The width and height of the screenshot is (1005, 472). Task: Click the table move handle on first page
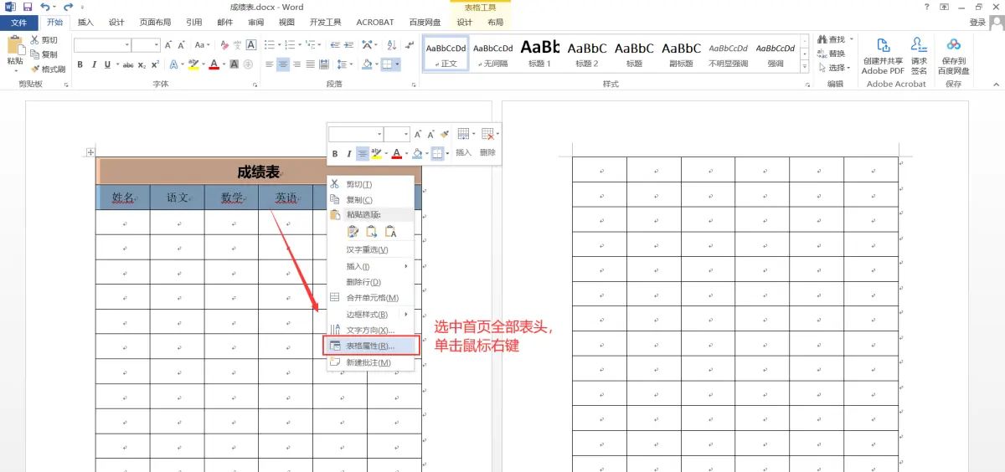point(90,152)
